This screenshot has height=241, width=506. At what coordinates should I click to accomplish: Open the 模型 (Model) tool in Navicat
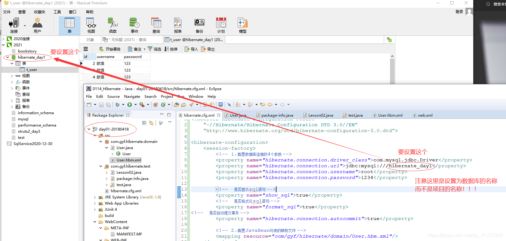[x=242, y=26]
